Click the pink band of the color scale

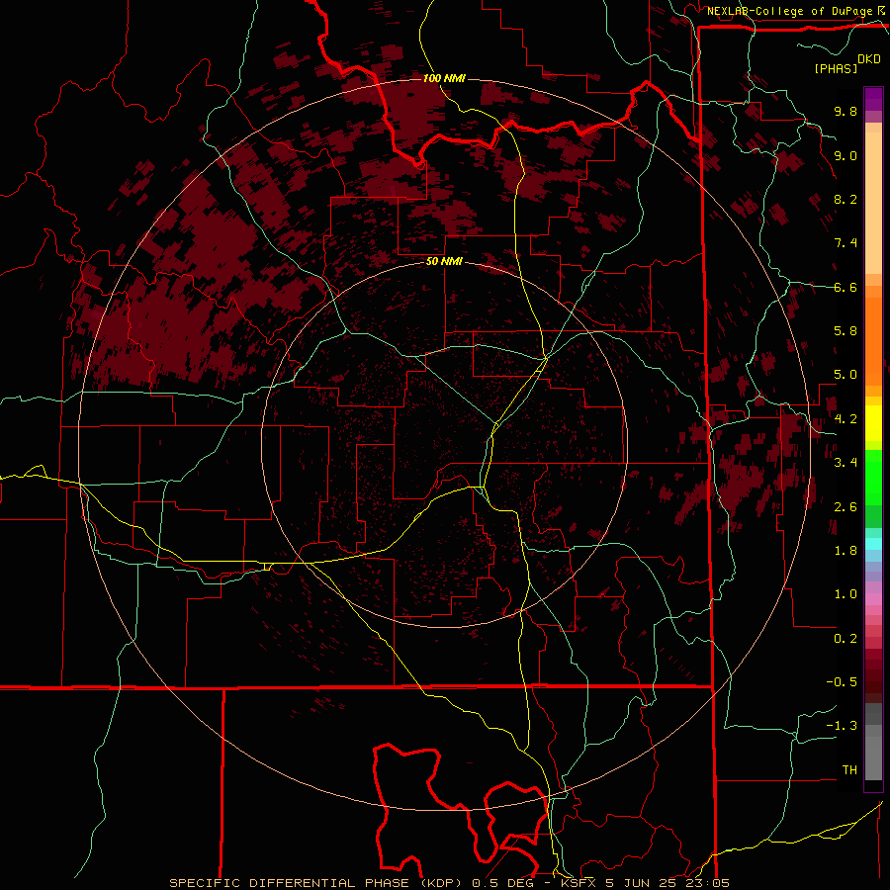(x=873, y=599)
